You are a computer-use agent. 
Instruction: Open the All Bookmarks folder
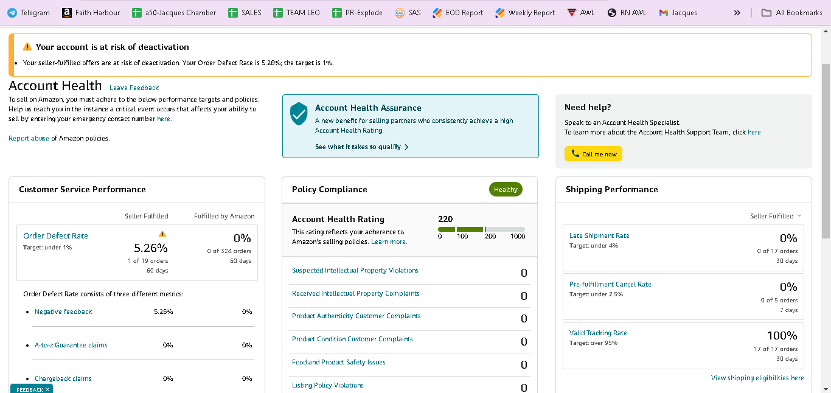pyautogui.click(x=791, y=12)
